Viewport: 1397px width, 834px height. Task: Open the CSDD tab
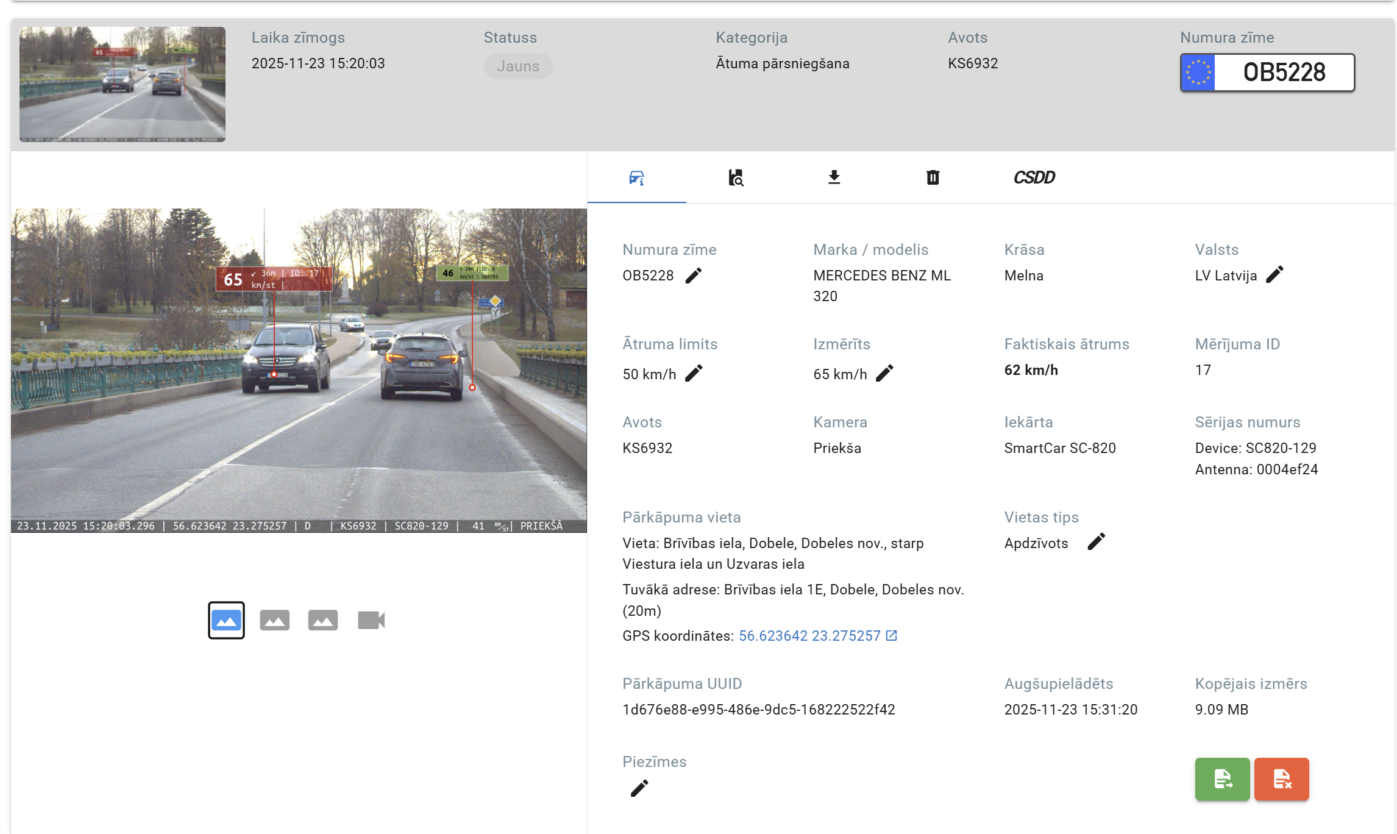[x=1034, y=177]
